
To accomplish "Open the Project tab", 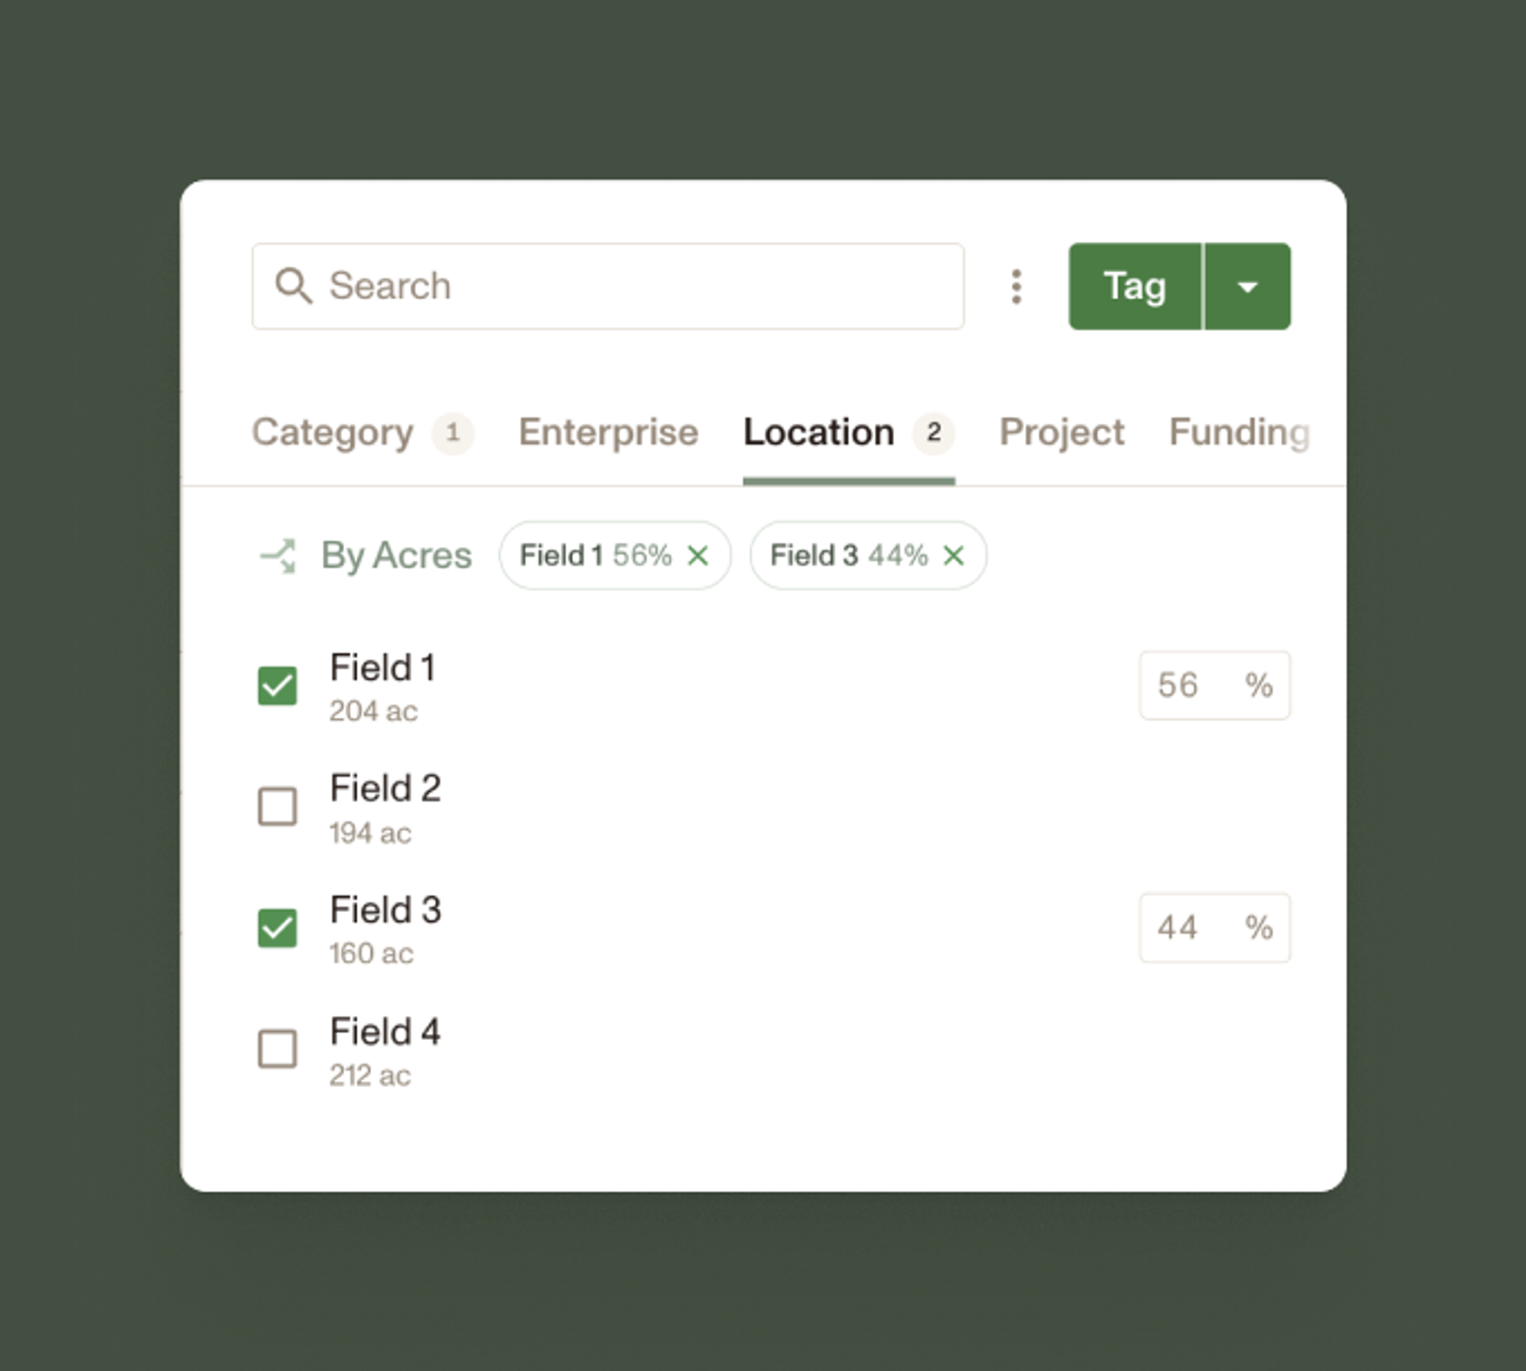I will click(1061, 432).
